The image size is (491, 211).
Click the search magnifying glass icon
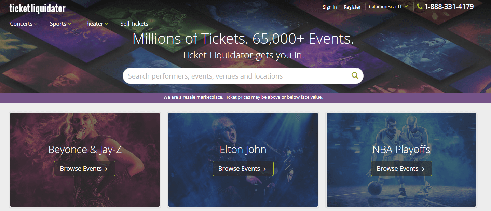354,75
